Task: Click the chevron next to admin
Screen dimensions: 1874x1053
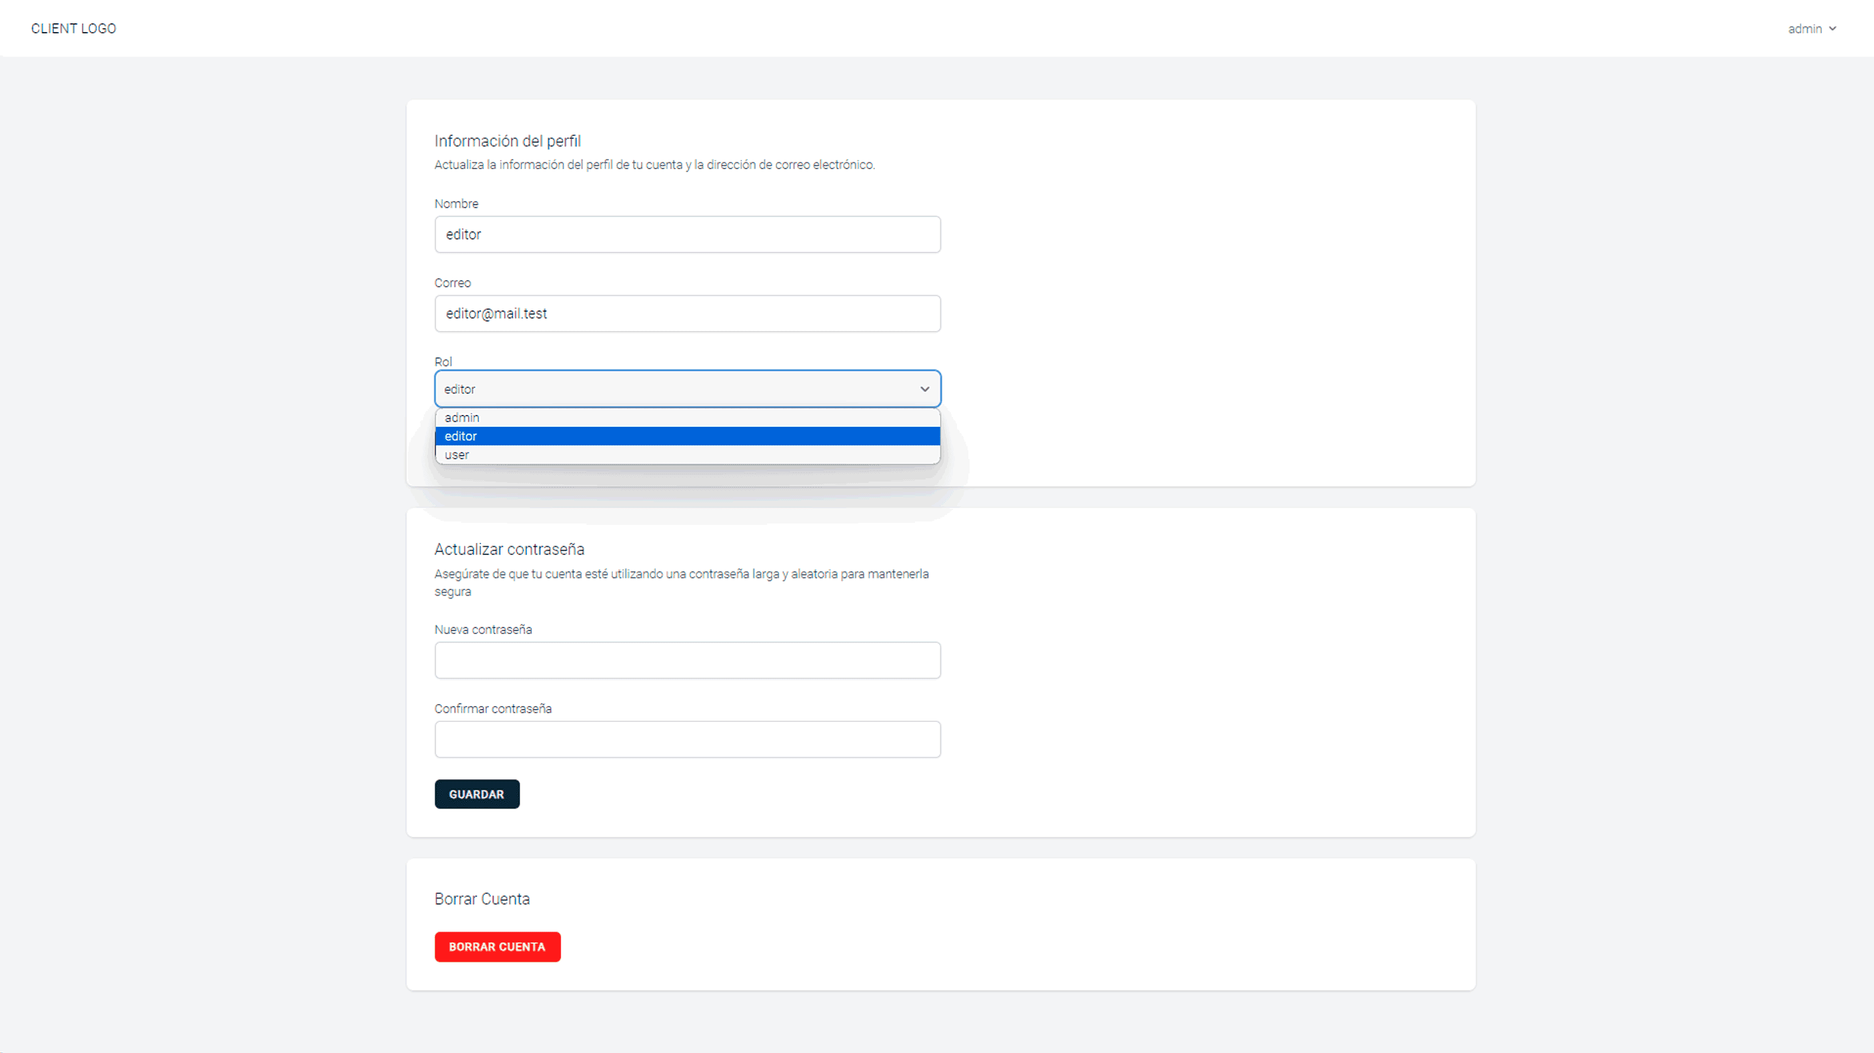Action: point(1833,29)
